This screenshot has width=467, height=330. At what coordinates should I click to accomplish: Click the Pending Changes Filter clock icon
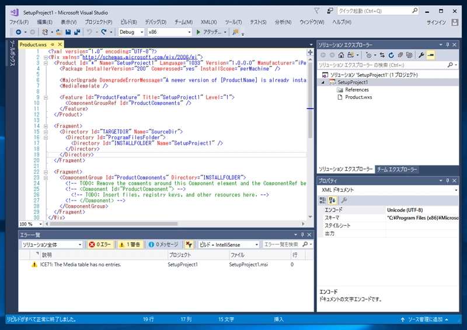(x=369, y=55)
